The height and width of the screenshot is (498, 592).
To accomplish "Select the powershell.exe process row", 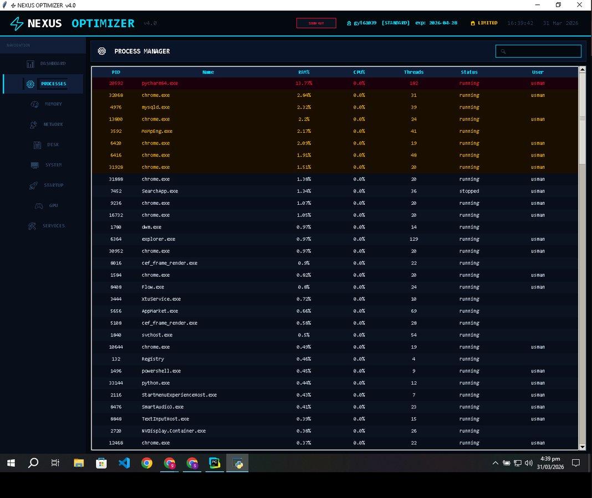I will 335,371.
